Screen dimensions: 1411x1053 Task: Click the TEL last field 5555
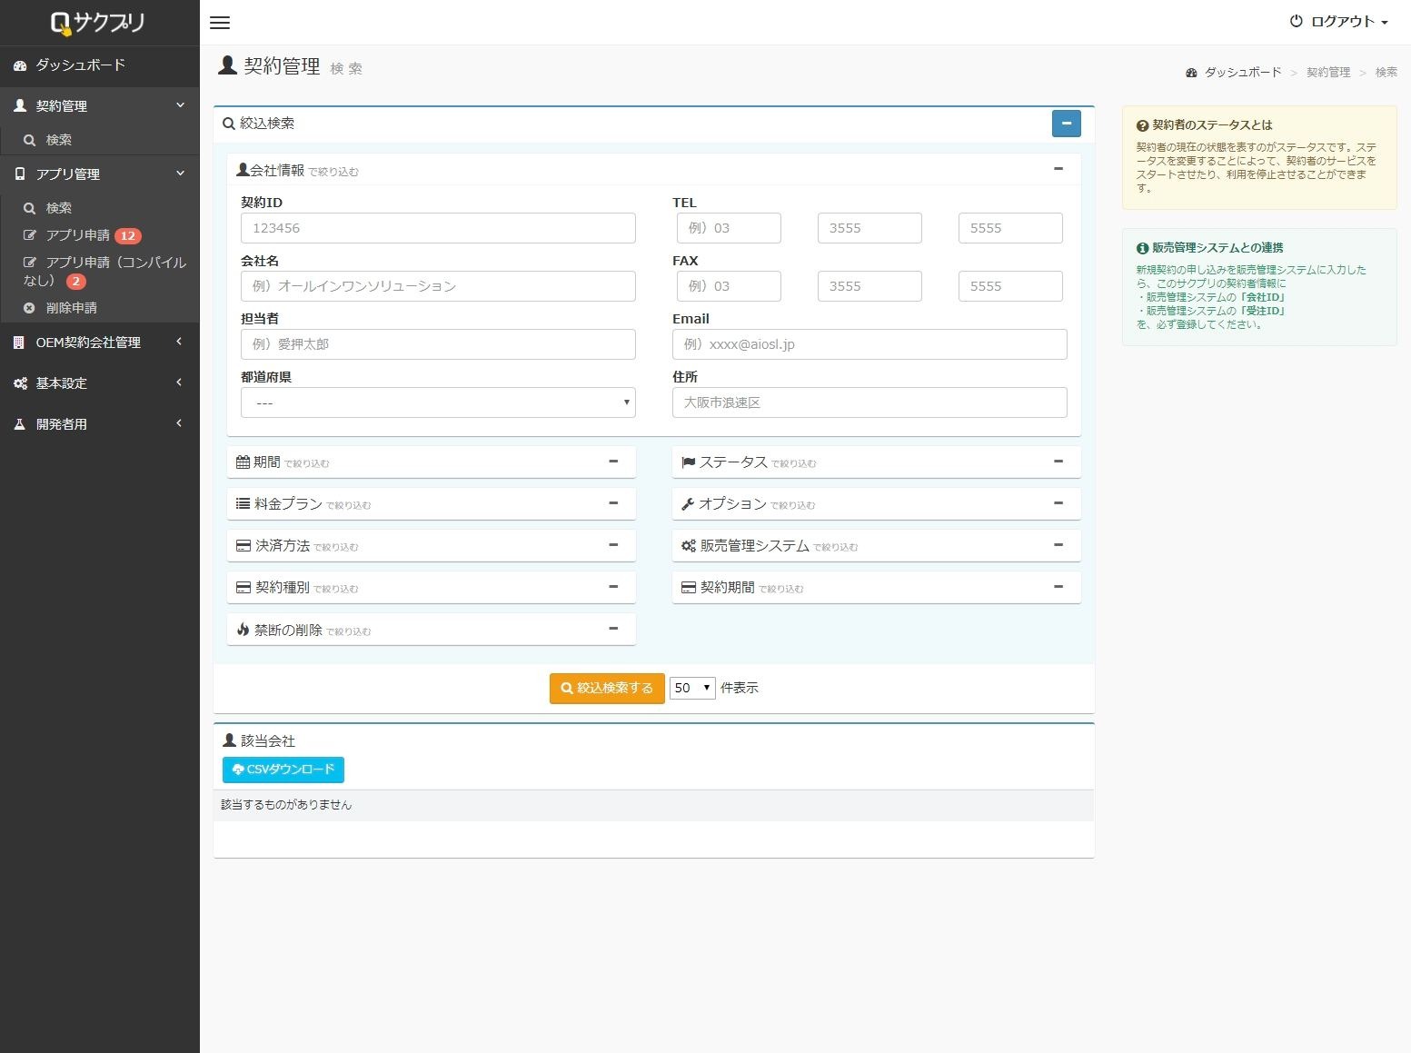(x=1010, y=228)
